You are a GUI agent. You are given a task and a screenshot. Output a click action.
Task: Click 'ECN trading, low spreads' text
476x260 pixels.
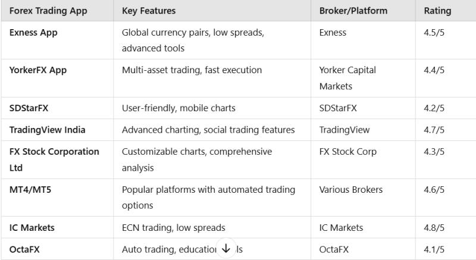pyautogui.click(x=173, y=228)
